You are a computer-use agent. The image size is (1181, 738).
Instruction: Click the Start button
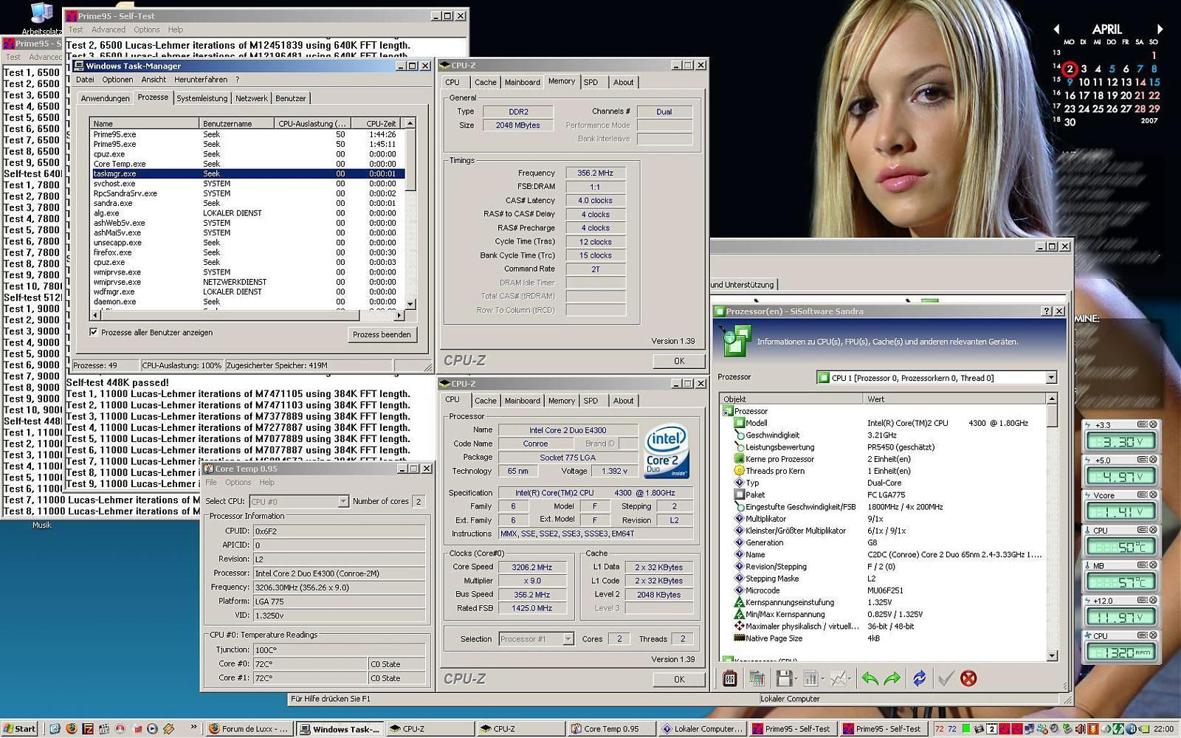coord(20,728)
